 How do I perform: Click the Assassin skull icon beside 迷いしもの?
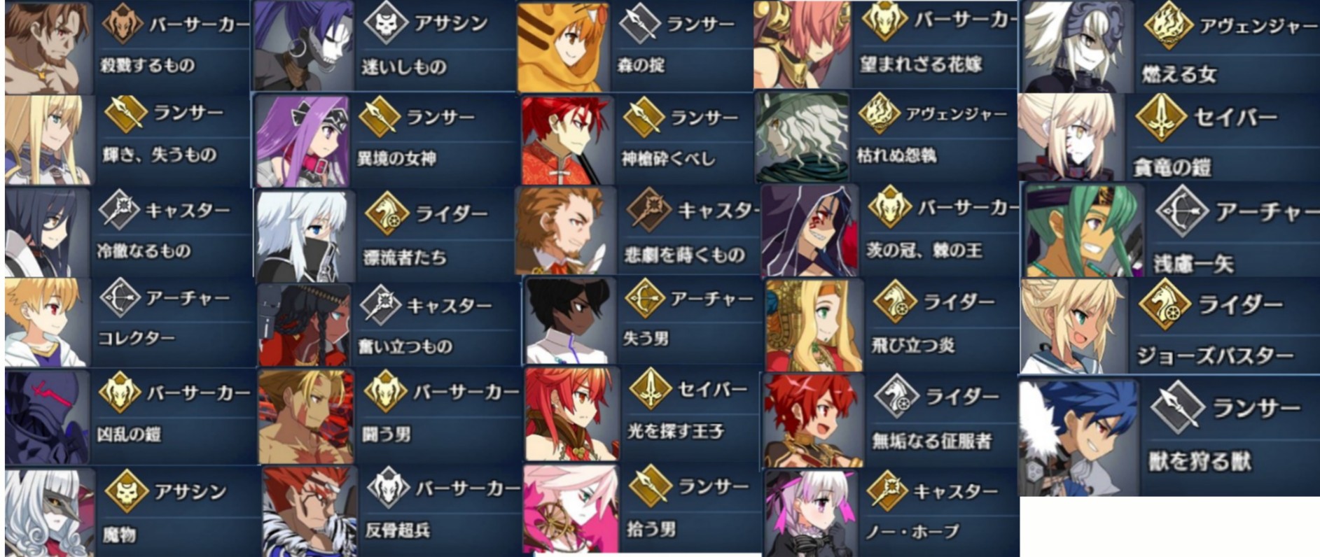point(387,24)
